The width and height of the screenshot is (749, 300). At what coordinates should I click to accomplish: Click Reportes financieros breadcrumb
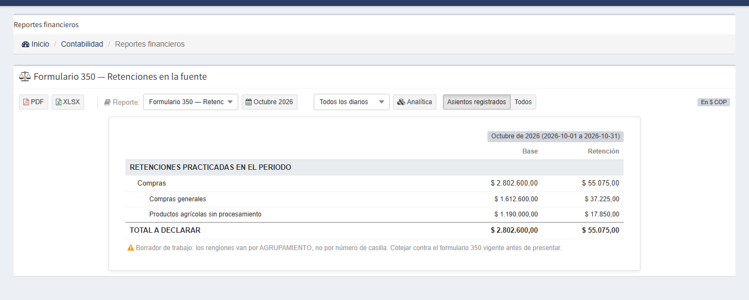pos(150,44)
